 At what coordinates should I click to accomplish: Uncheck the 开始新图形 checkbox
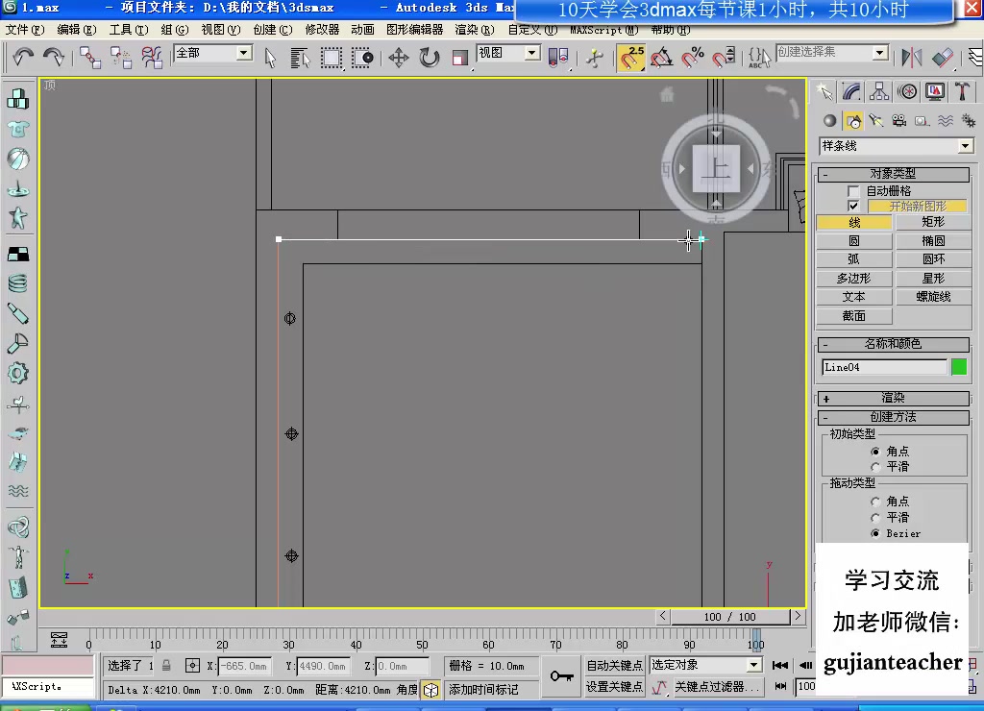[x=855, y=205]
